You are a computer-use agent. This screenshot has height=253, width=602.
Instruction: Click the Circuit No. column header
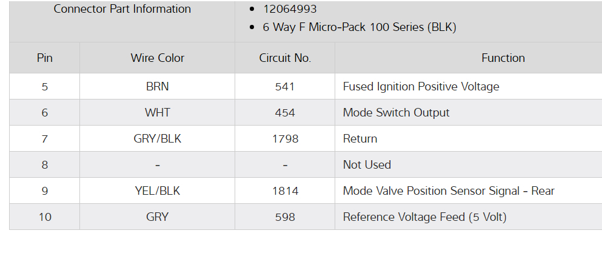(x=285, y=58)
